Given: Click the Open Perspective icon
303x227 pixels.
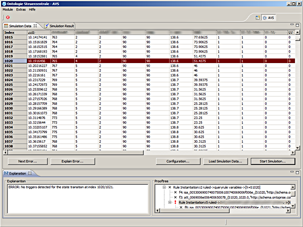Looking at the screenshot, I should point(258,18).
